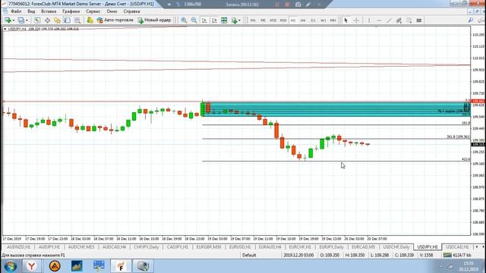Switch chart to D1 timeframe
This screenshot has width=486, height=273.
[313, 20]
